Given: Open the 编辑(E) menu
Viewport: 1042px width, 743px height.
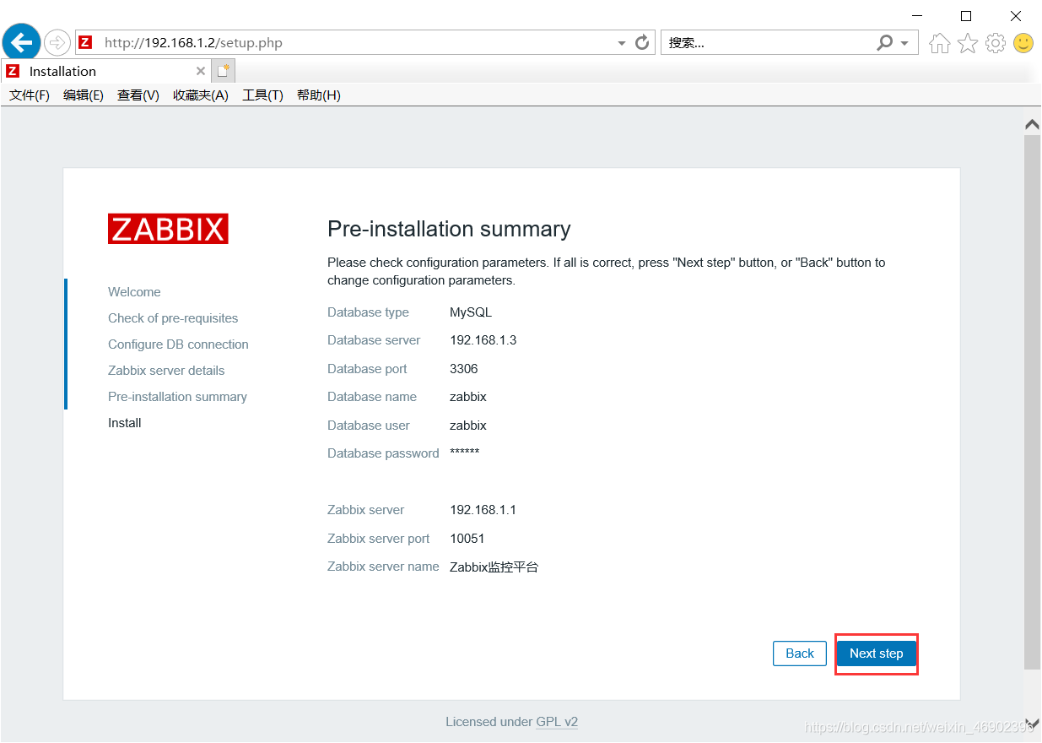Looking at the screenshot, I should click(x=84, y=95).
